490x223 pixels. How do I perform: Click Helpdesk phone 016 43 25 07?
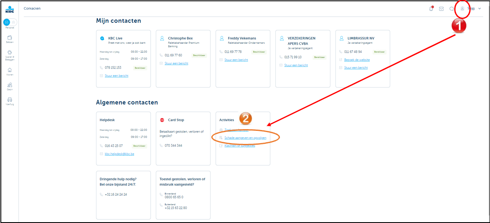coord(114,146)
